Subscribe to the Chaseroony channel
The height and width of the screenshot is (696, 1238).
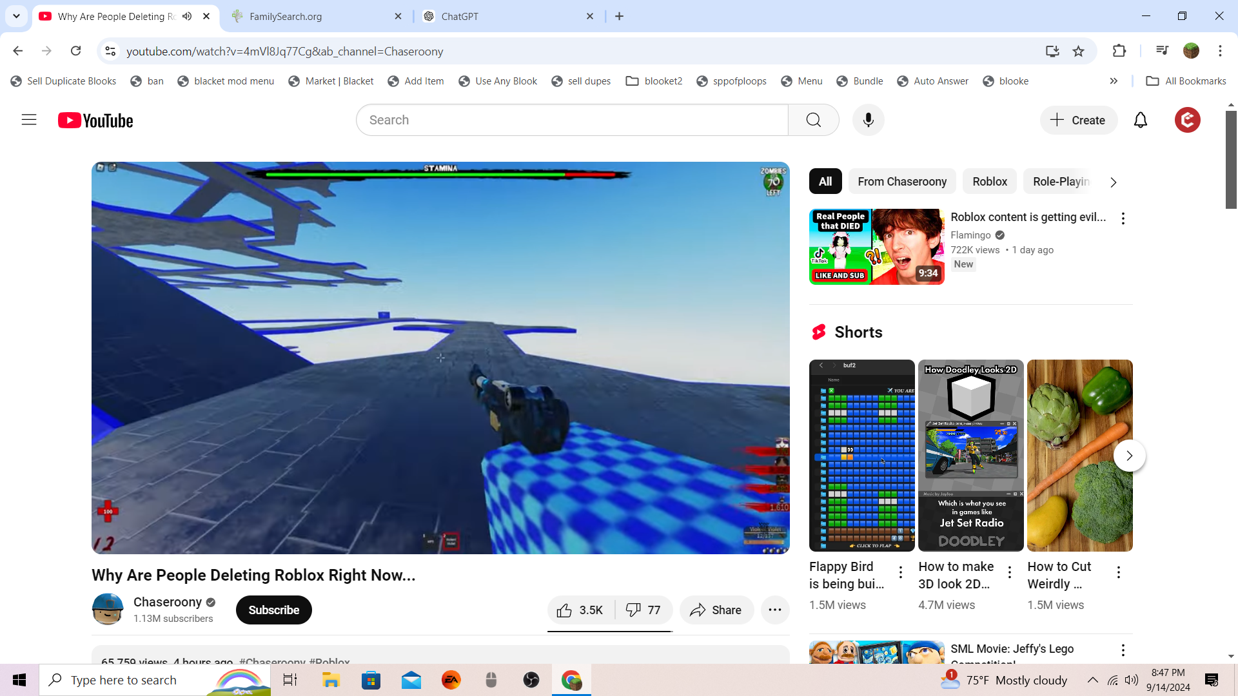(273, 610)
